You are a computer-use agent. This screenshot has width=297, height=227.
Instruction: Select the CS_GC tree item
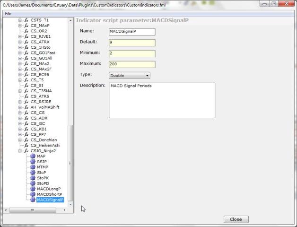tap(38, 124)
